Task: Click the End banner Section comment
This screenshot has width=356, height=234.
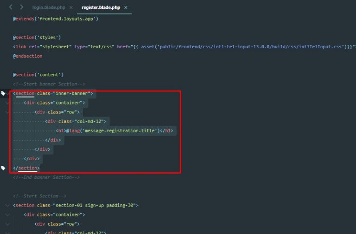Action: [x=46, y=177]
